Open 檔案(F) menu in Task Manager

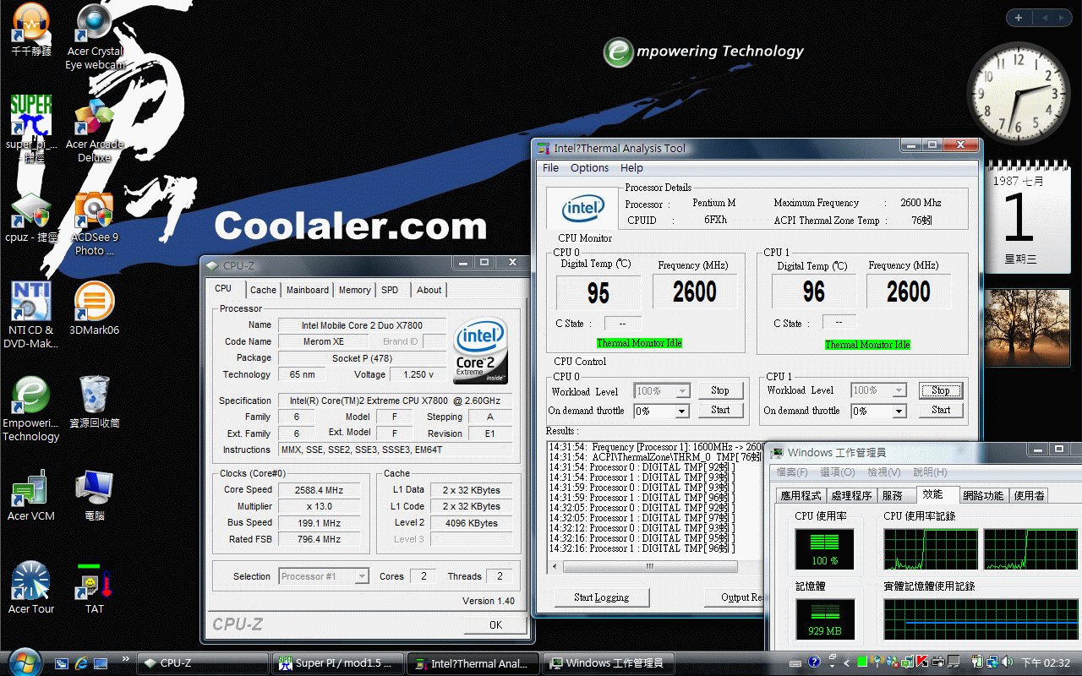click(x=792, y=472)
